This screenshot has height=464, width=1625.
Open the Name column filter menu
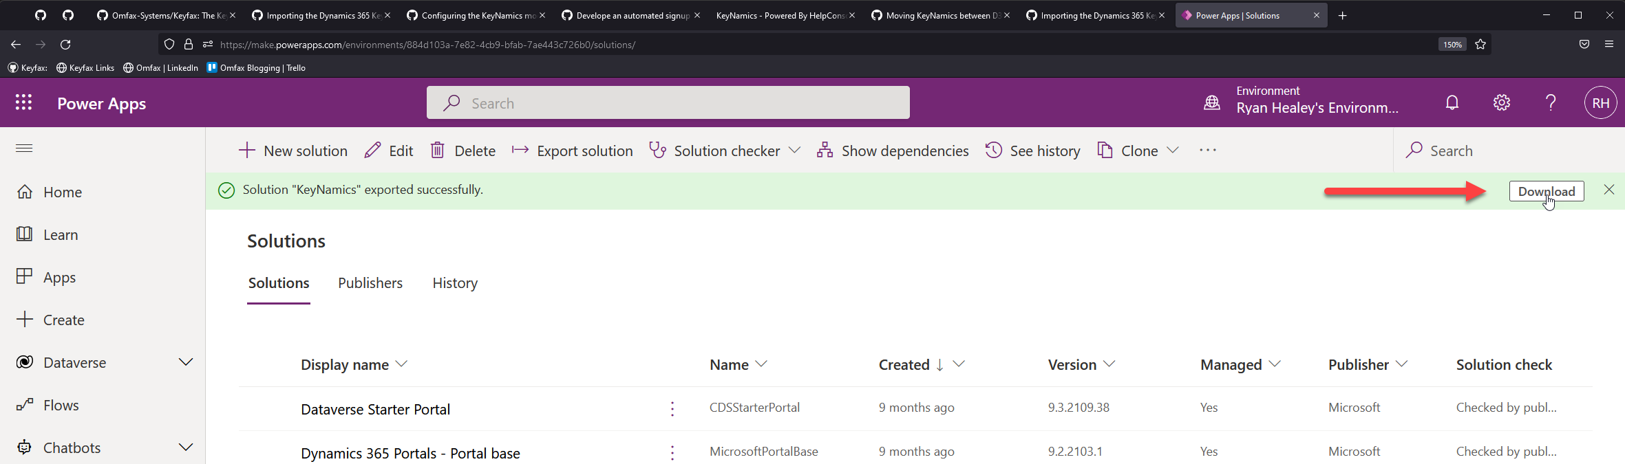click(x=761, y=364)
